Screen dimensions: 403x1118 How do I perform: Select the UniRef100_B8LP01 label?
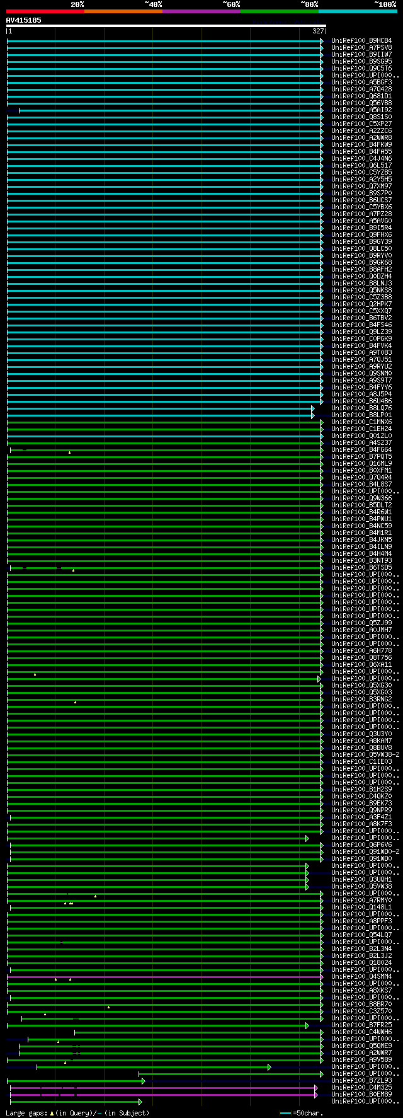click(x=361, y=415)
